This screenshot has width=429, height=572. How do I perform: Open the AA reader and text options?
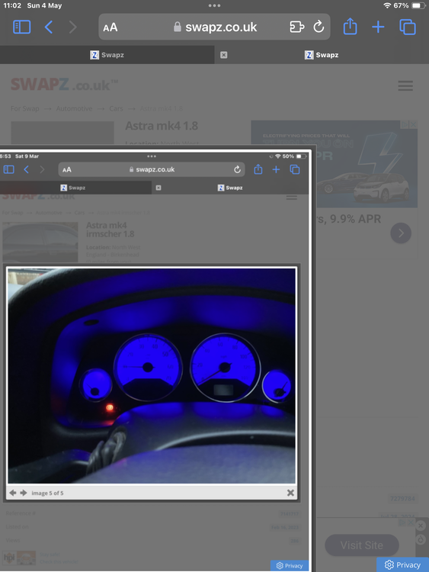(110, 27)
